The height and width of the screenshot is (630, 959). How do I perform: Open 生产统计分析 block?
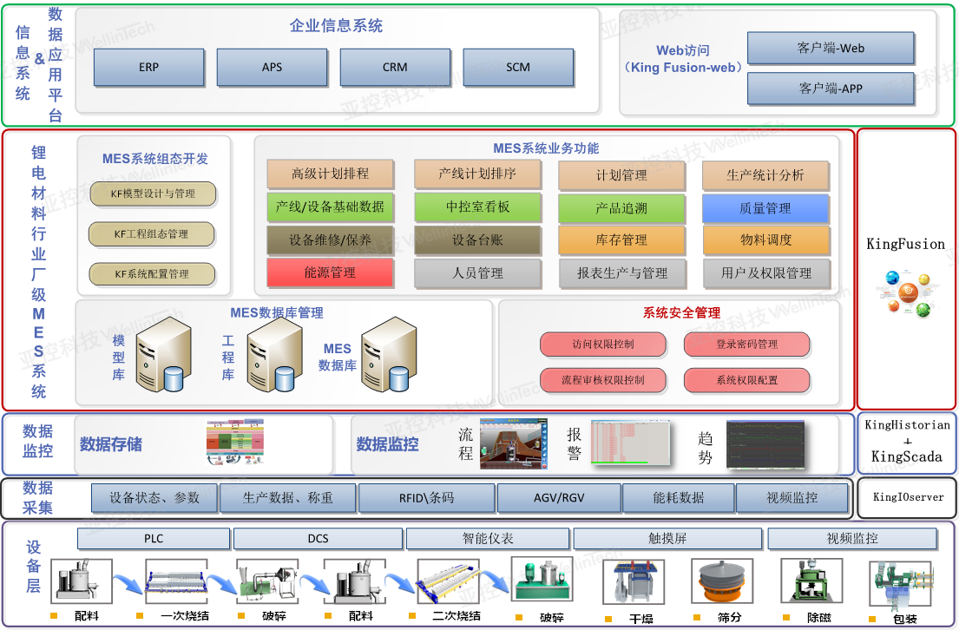pyautogui.click(x=765, y=175)
